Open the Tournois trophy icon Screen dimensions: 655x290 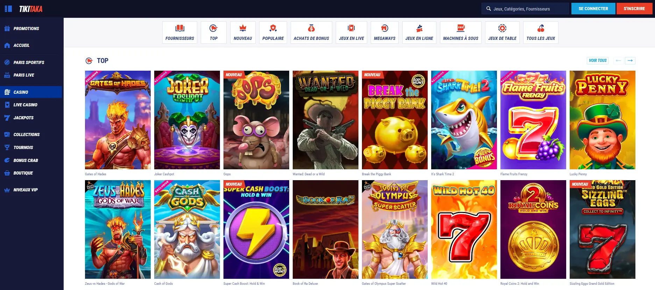7,147
